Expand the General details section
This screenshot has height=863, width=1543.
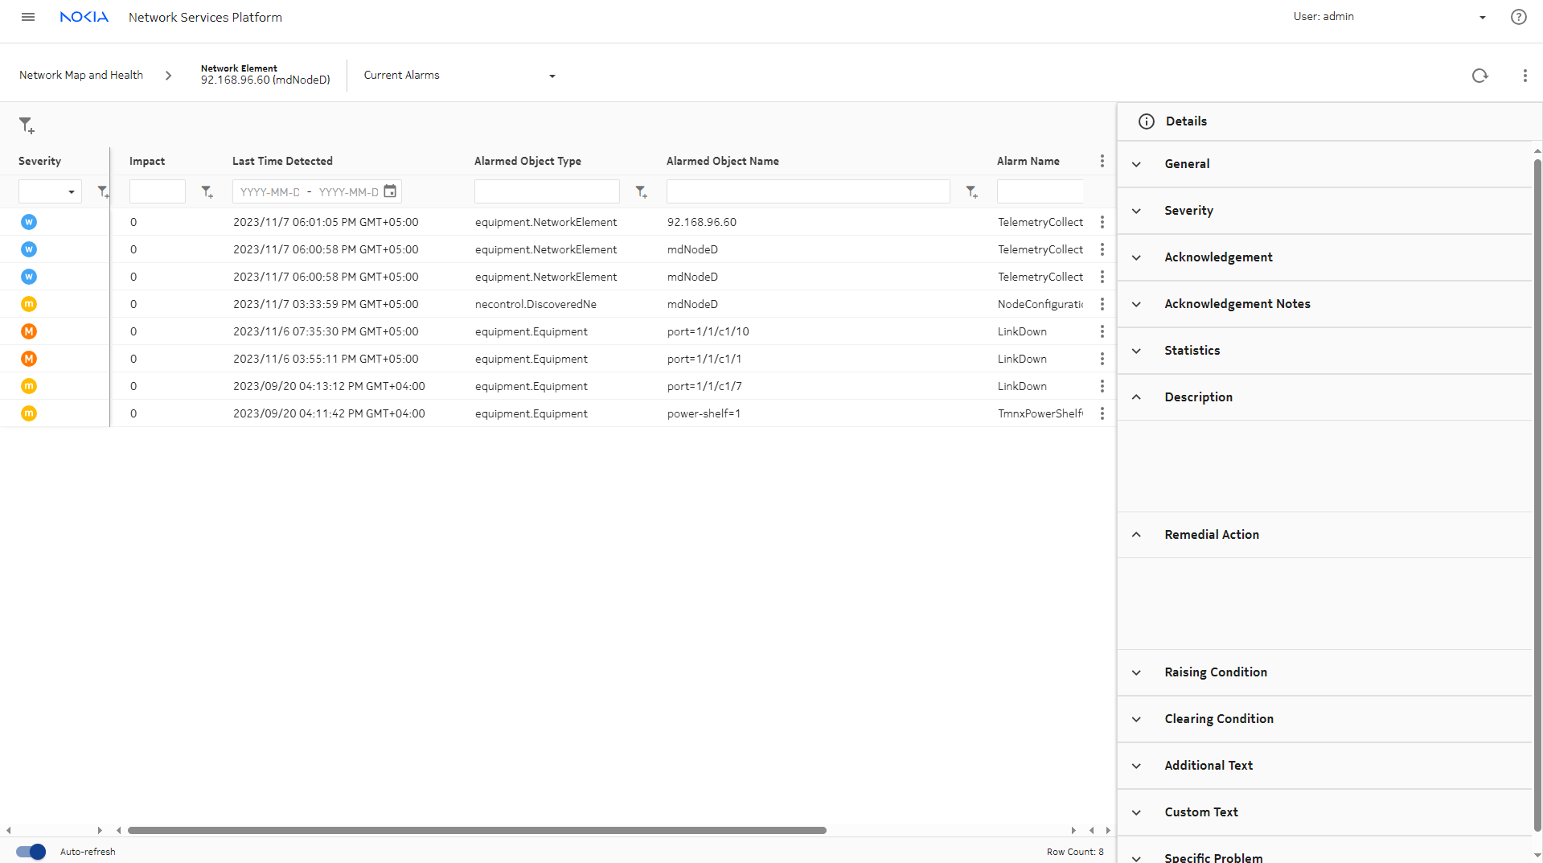[x=1187, y=164]
